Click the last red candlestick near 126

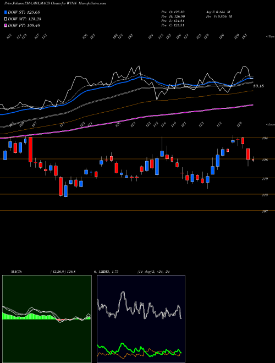253,159
